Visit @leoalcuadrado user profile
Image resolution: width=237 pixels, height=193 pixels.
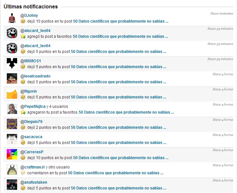click(x=36, y=76)
